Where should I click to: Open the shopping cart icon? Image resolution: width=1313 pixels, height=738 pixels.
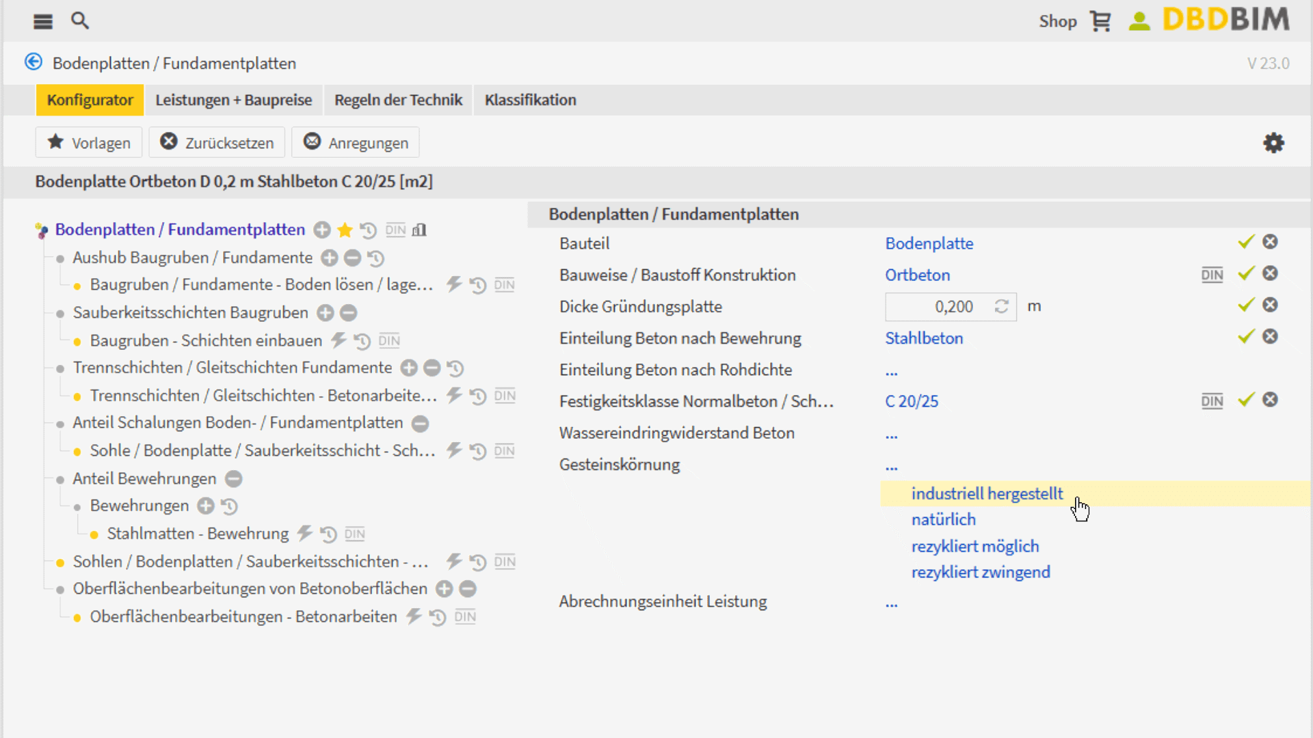pyautogui.click(x=1100, y=21)
